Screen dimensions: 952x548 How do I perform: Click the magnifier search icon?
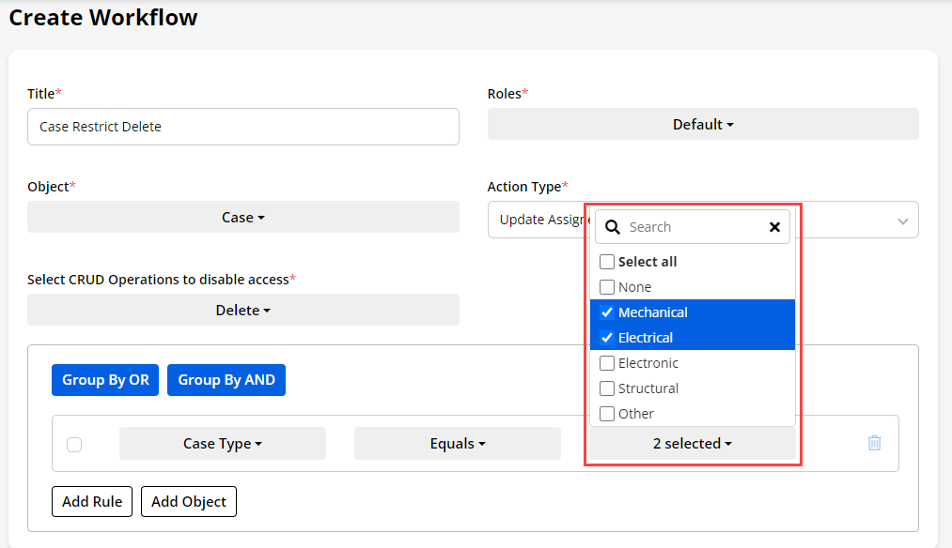(613, 227)
